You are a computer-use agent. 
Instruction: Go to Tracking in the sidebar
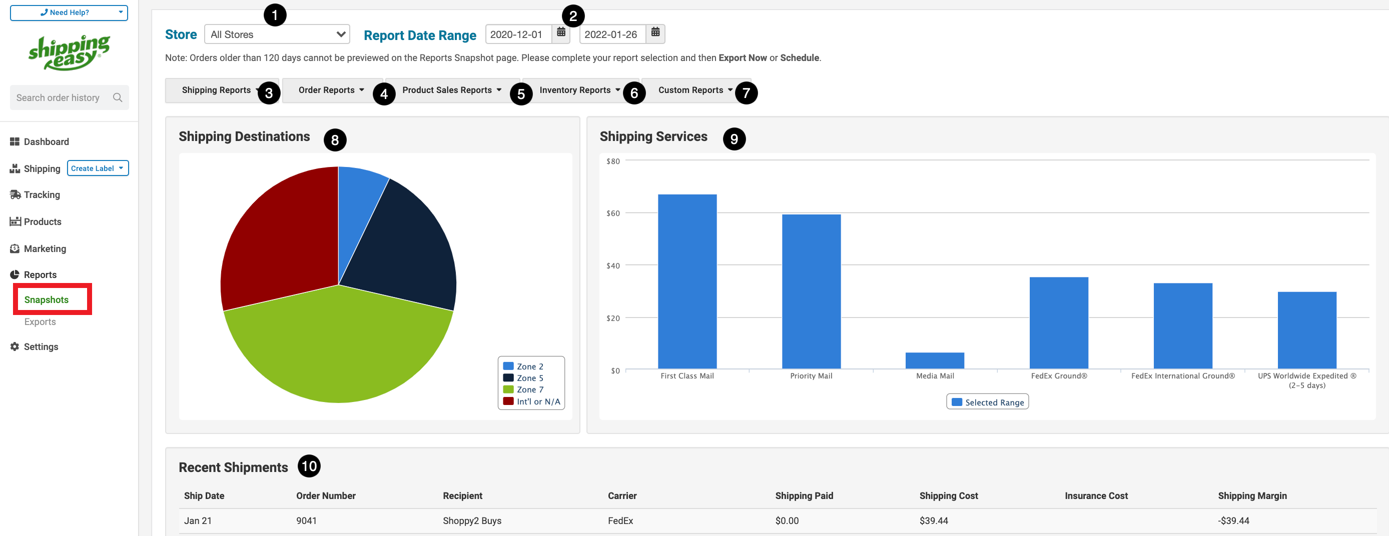coord(42,194)
